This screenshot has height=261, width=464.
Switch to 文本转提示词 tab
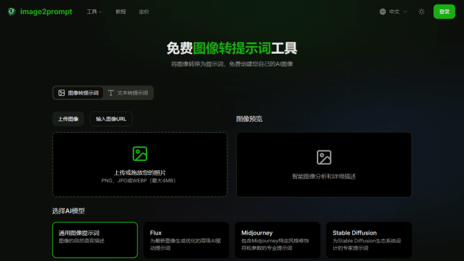[128, 93]
